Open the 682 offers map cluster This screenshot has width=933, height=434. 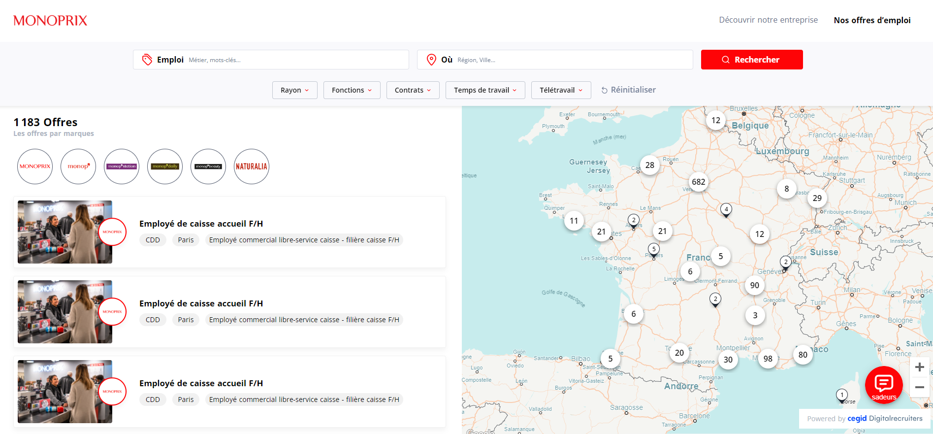pyautogui.click(x=698, y=182)
